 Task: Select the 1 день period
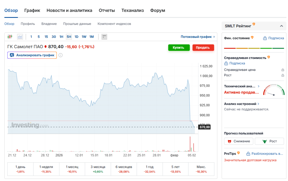click(x=21, y=169)
